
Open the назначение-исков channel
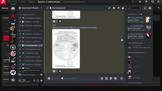[x=31, y=57]
